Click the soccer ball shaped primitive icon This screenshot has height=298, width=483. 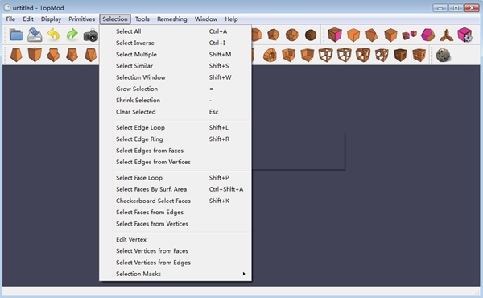291,35
